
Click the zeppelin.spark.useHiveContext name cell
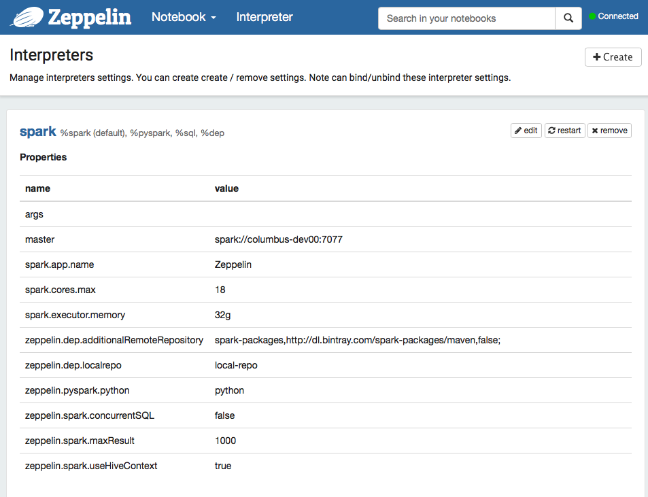(x=91, y=466)
